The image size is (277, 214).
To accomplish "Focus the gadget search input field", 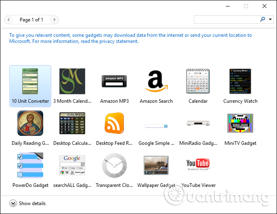I will (x=227, y=19).
